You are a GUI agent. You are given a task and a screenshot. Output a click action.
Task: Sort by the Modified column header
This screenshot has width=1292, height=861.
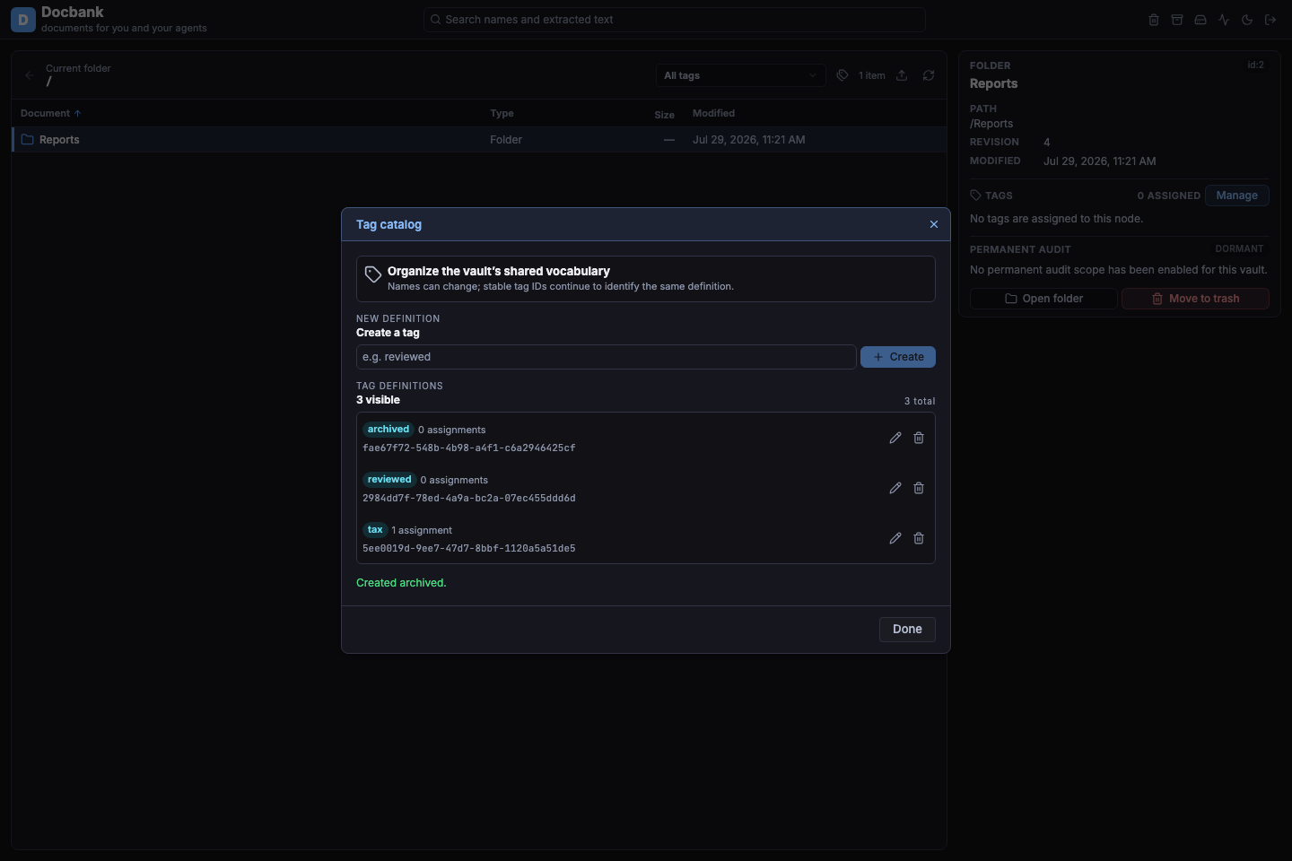[713, 113]
